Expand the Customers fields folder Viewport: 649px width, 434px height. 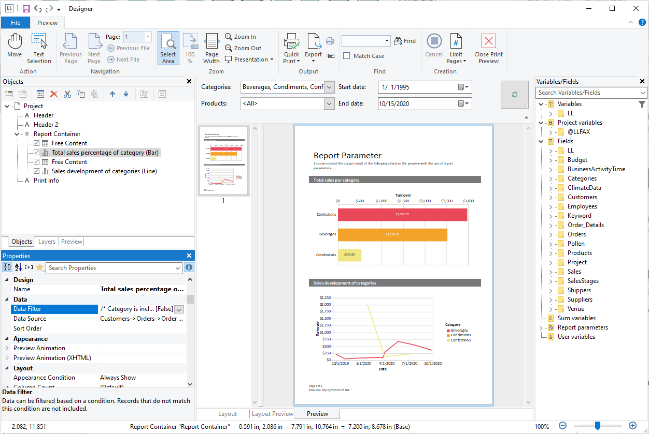tap(551, 197)
